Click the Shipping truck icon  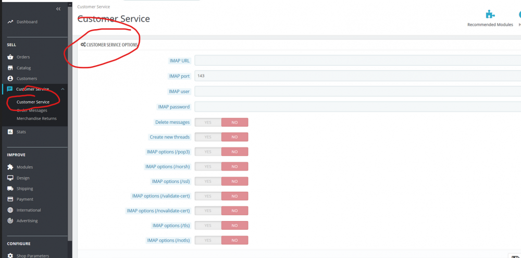(x=10, y=189)
